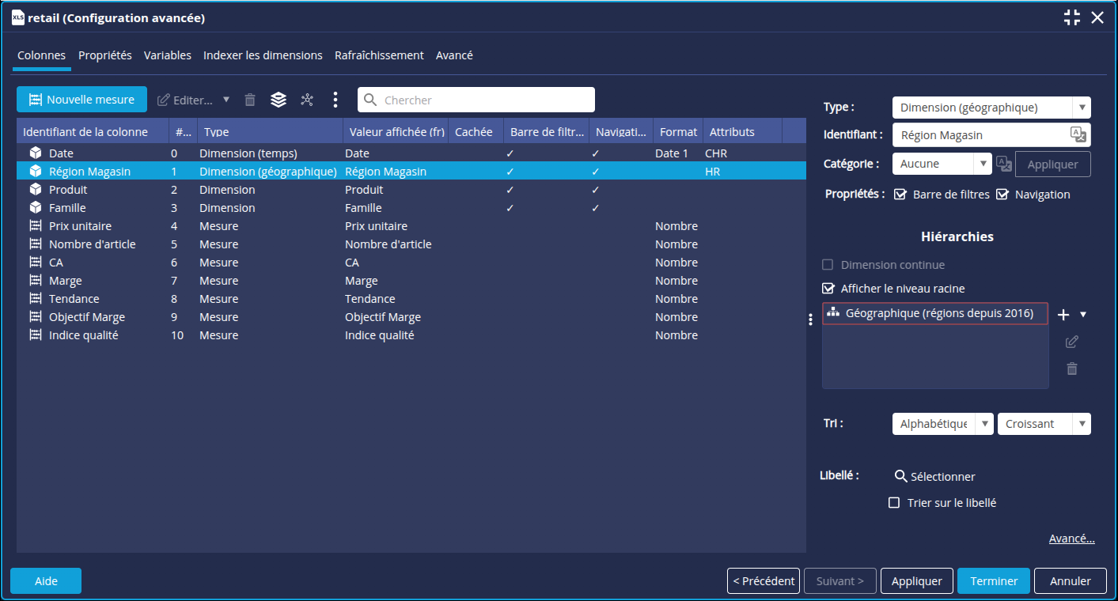Click the plus icon to add hierarchy

click(1063, 315)
